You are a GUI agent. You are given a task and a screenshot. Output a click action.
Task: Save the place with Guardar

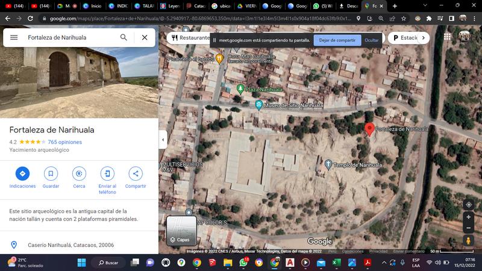(x=51, y=178)
